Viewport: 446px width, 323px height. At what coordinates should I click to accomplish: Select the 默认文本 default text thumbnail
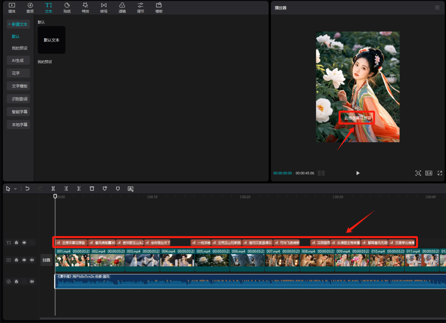tap(52, 40)
